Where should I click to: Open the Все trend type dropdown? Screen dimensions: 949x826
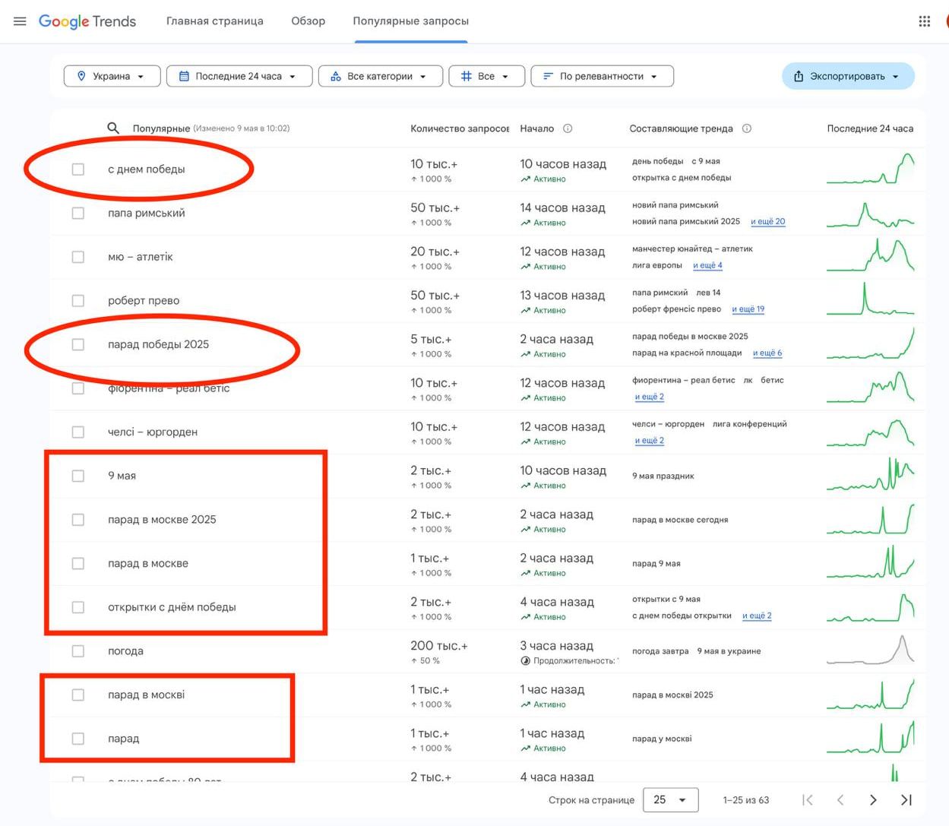[x=487, y=76]
